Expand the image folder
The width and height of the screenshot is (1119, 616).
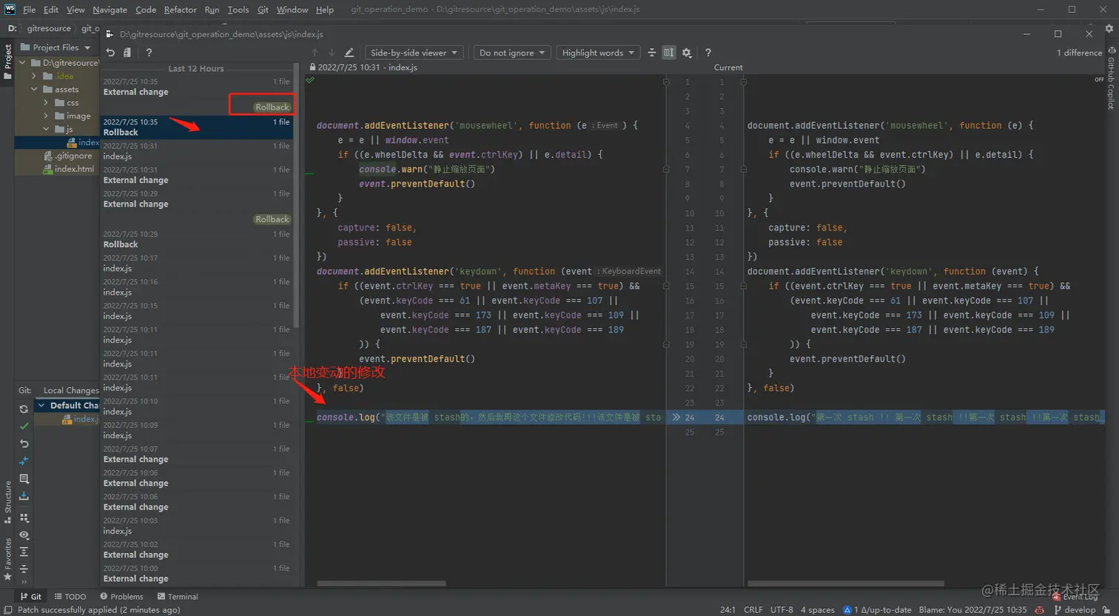[46, 116]
